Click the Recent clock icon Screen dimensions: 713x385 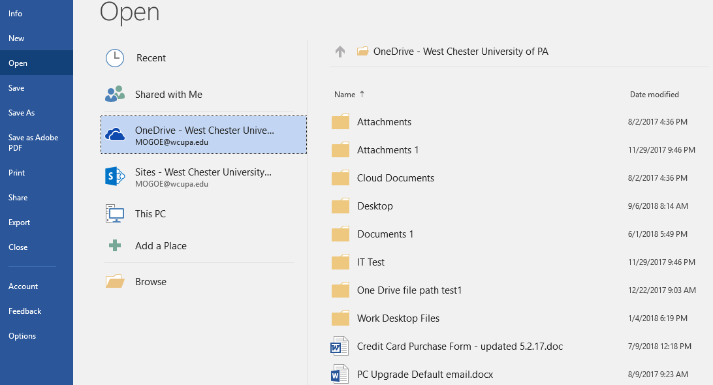point(115,58)
